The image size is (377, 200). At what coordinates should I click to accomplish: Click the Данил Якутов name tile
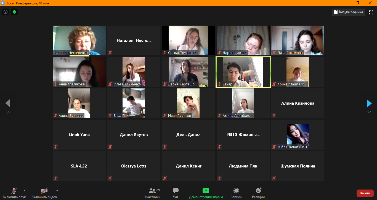(134, 135)
